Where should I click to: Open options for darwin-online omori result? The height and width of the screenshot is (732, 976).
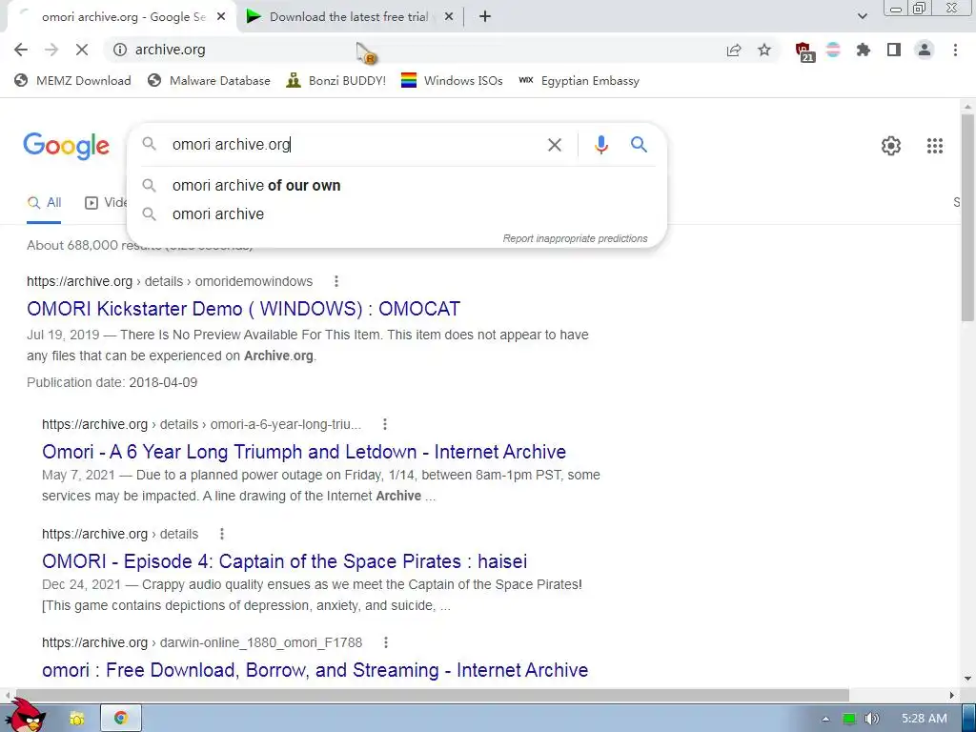click(x=386, y=642)
